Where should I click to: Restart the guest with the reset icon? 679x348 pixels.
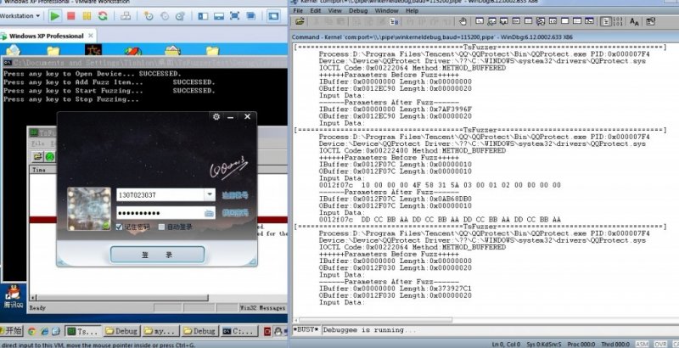pos(103,16)
